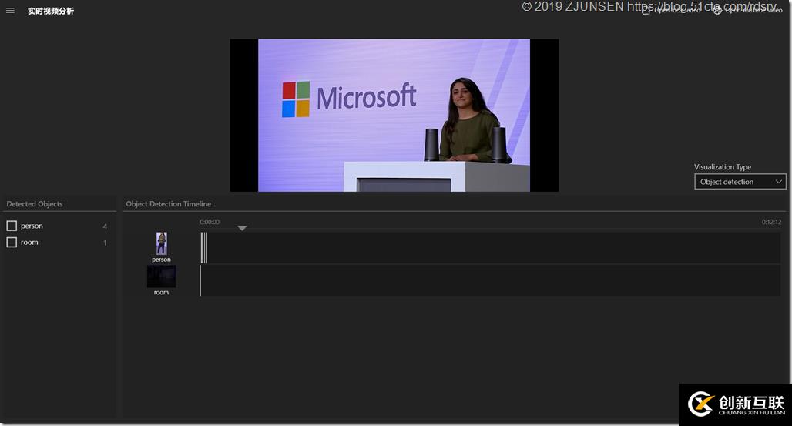Click the 'room' label in Detected Objects
Screen dimensions: 792x426
pyautogui.click(x=29, y=243)
